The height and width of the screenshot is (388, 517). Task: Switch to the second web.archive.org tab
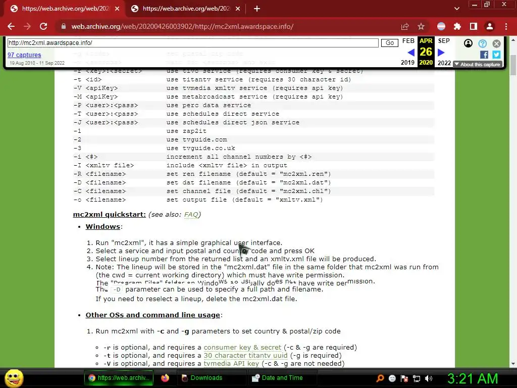tap(186, 9)
